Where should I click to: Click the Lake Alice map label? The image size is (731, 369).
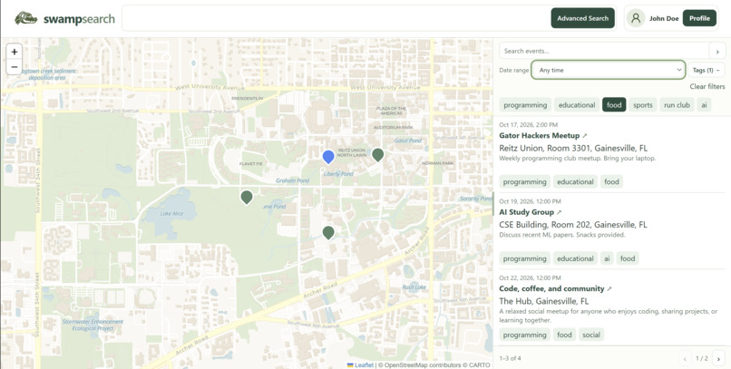(x=171, y=213)
